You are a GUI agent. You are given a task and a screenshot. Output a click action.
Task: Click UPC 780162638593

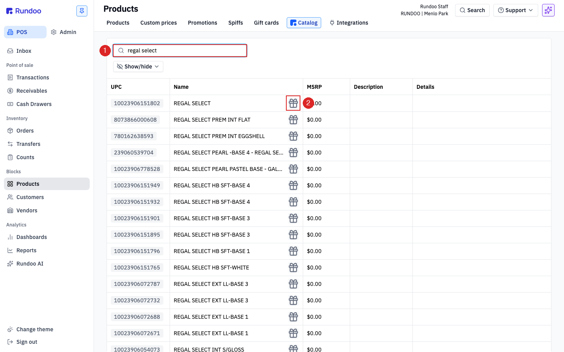click(x=134, y=136)
